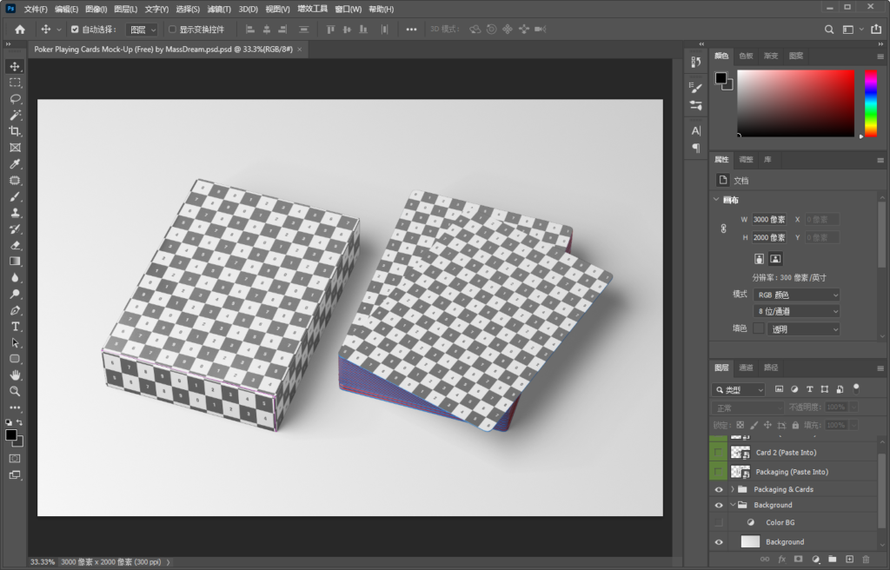Screen dimensions: 890x570
Task: Select the Zoom tool
Action: coord(15,391)
